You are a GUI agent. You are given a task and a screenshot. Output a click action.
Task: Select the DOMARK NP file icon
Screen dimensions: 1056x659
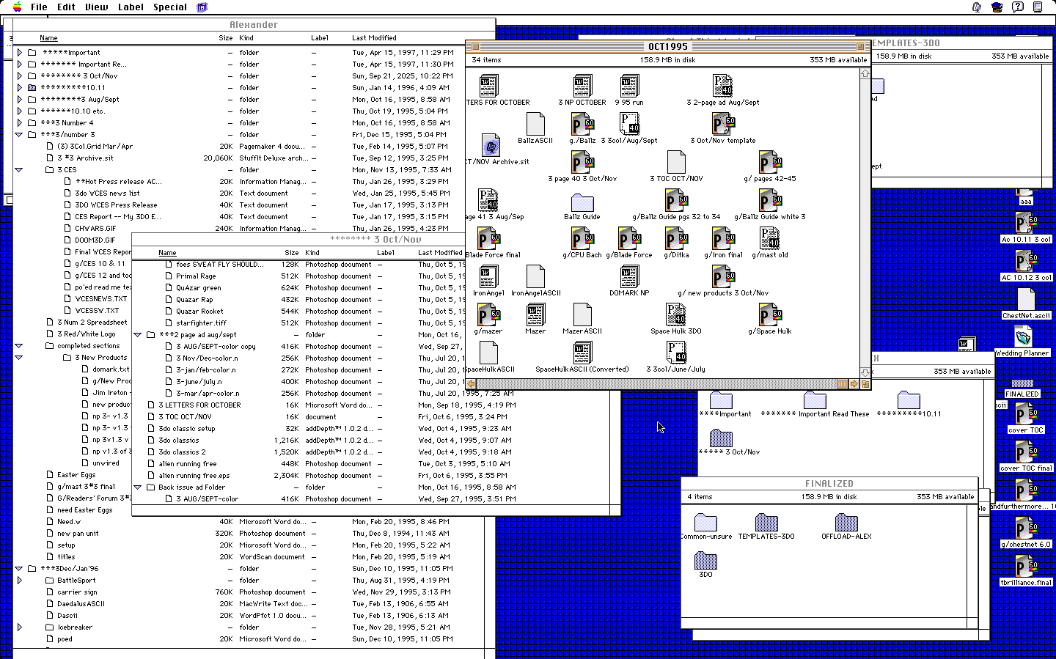(x=628, y=277)
